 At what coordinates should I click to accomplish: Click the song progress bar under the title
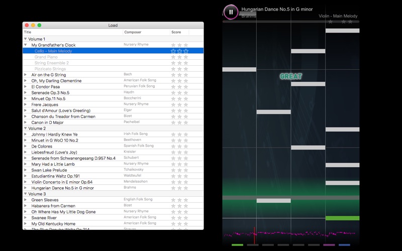(x=291, y=22)
